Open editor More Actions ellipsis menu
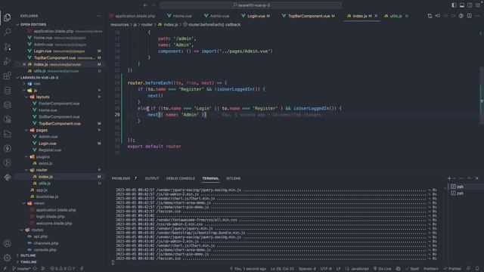This screenshot has height=272, width=484. point(477,16)
